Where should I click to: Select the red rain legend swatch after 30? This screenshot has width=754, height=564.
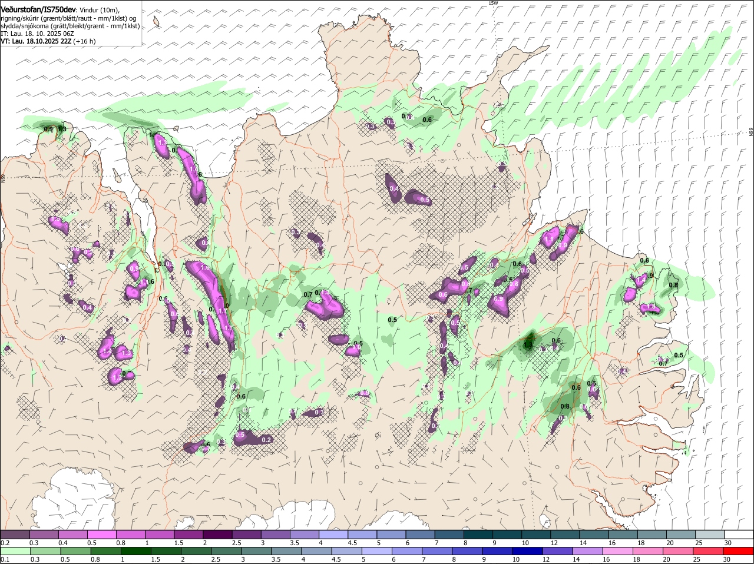740,551
